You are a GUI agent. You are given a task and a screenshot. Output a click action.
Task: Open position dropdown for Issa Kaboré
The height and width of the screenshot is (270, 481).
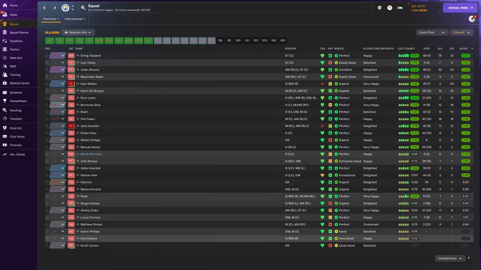pyautogui.click(x=63, y=238)
